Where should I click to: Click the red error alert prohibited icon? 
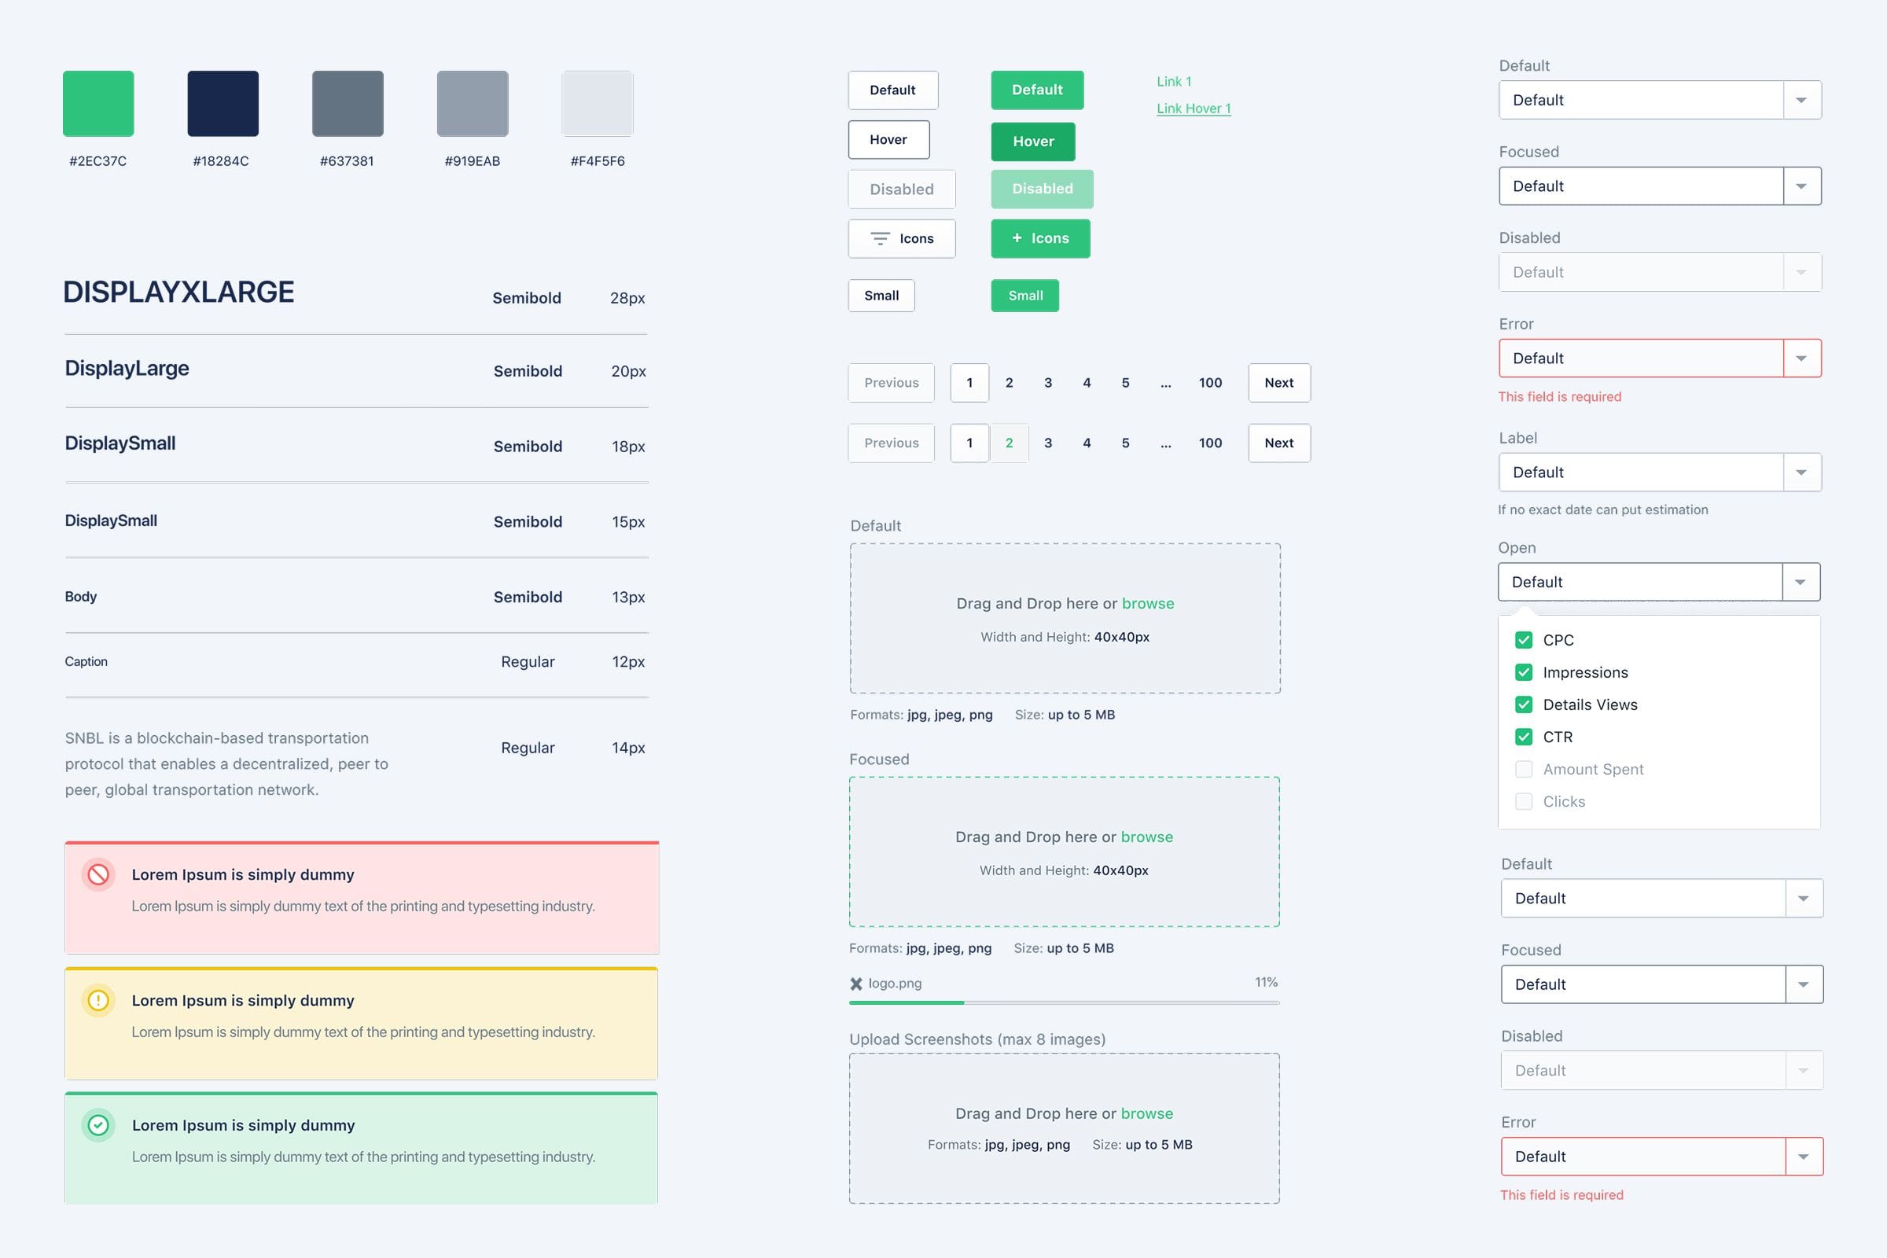coord(97,874)
